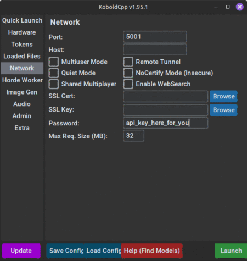Click the KoboldCpp v1.95.1 title text

pos(123,7)
